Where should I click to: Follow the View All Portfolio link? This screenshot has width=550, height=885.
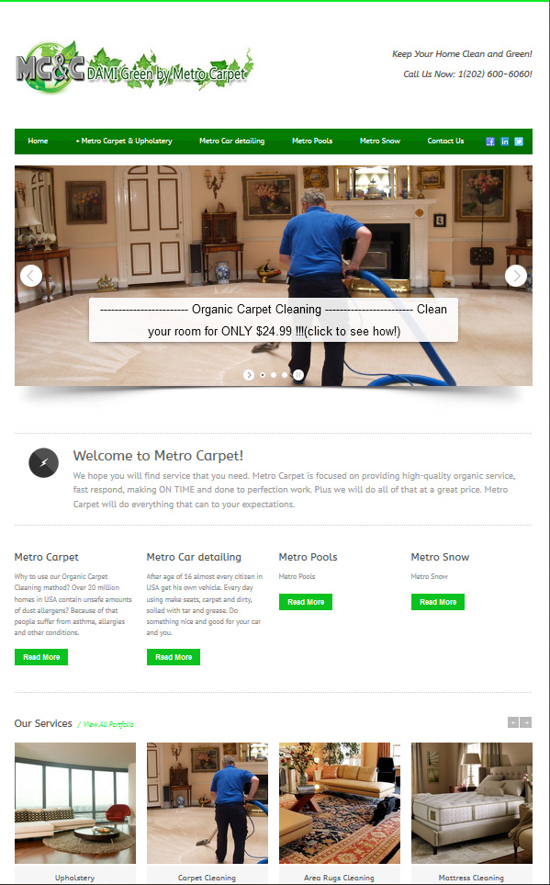click(x=106, y=724)
